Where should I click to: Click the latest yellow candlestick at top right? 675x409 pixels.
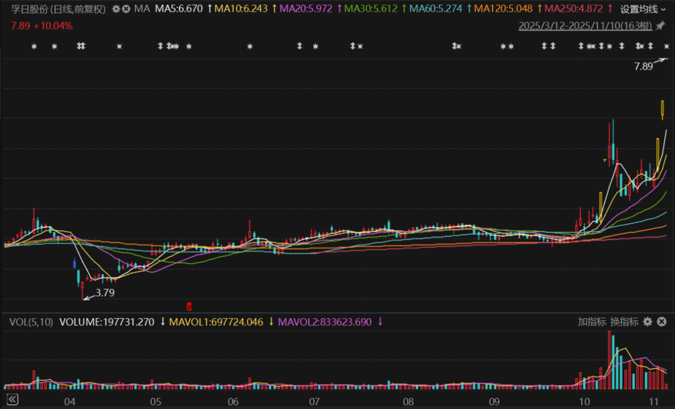[x=662, y=109]
